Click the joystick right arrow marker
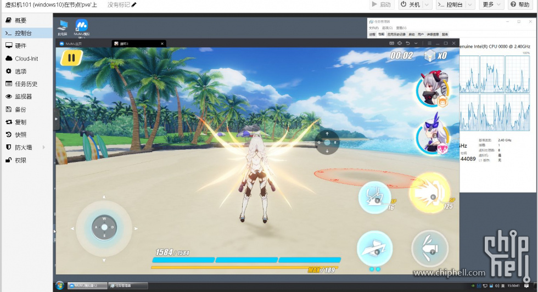Image resolution: width=538 pixels, height=292 pixels. pos(136,228)
